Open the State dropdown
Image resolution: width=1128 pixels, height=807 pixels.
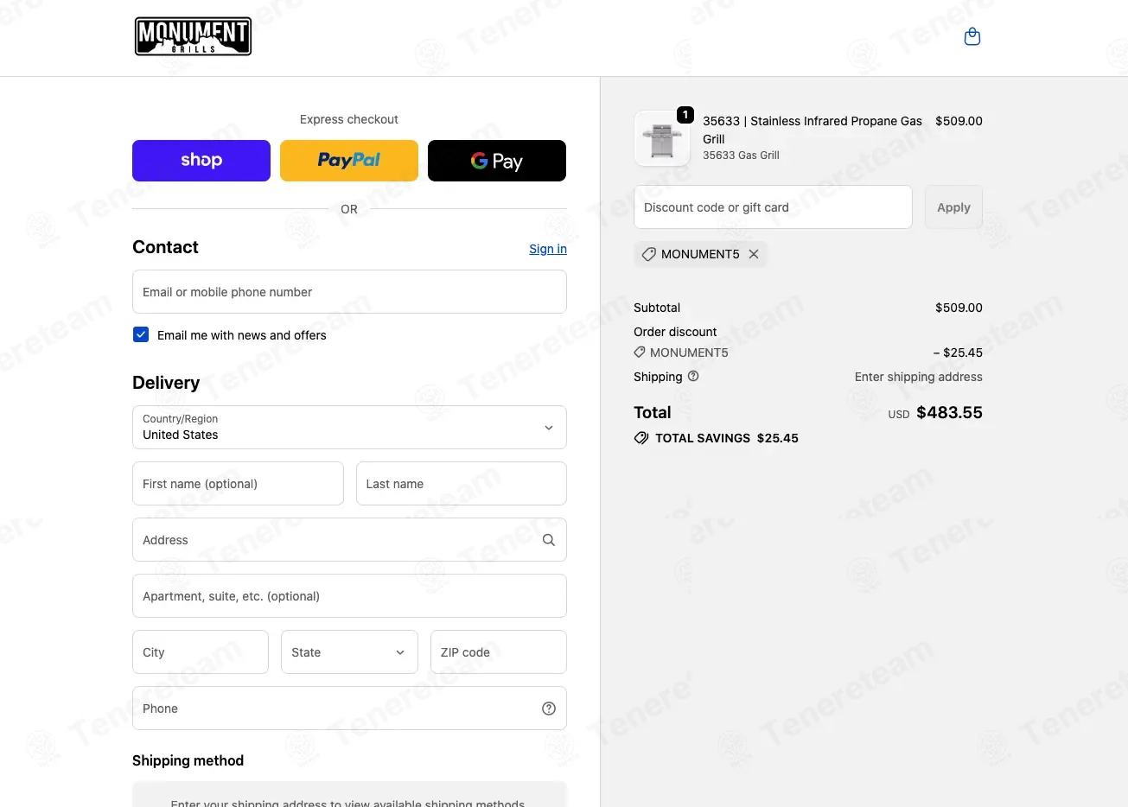tap(349, 652)
